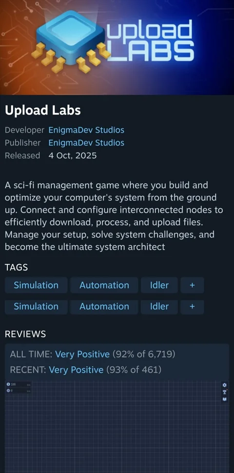
Task: Choose the Idler tag in the bottom row
Action: point(159,307)
